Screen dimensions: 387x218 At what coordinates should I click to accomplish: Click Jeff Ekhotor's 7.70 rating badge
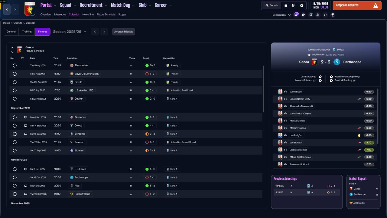[x=369, y=143]
